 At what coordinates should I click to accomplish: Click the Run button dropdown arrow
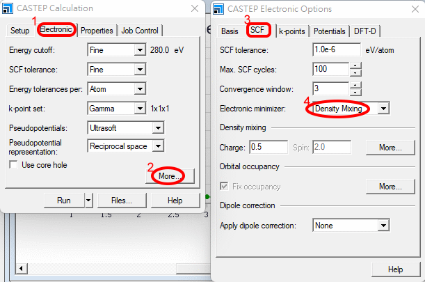pyautogui.click(x=88, y=201)
